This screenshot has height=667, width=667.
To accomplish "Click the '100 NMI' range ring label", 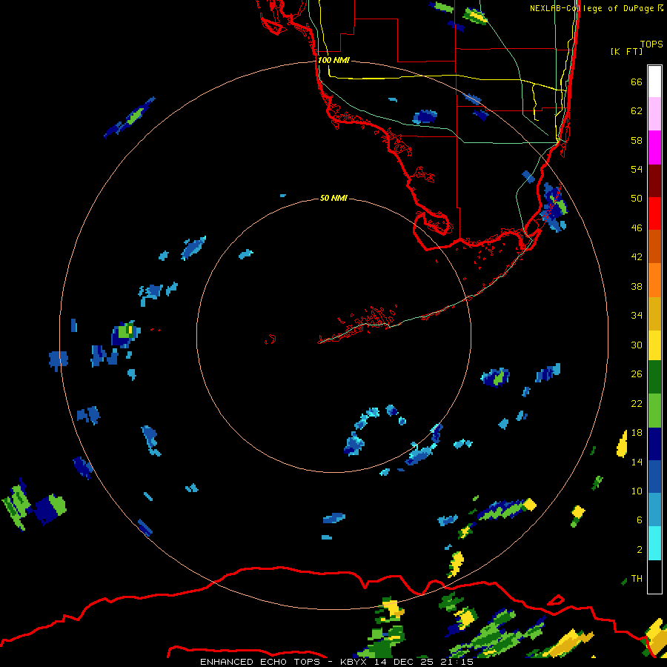I will coord(333,60).
